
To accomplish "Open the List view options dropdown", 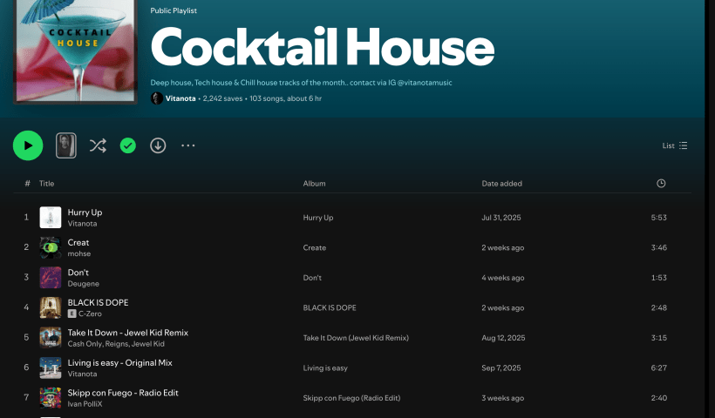I will (675, 145).
